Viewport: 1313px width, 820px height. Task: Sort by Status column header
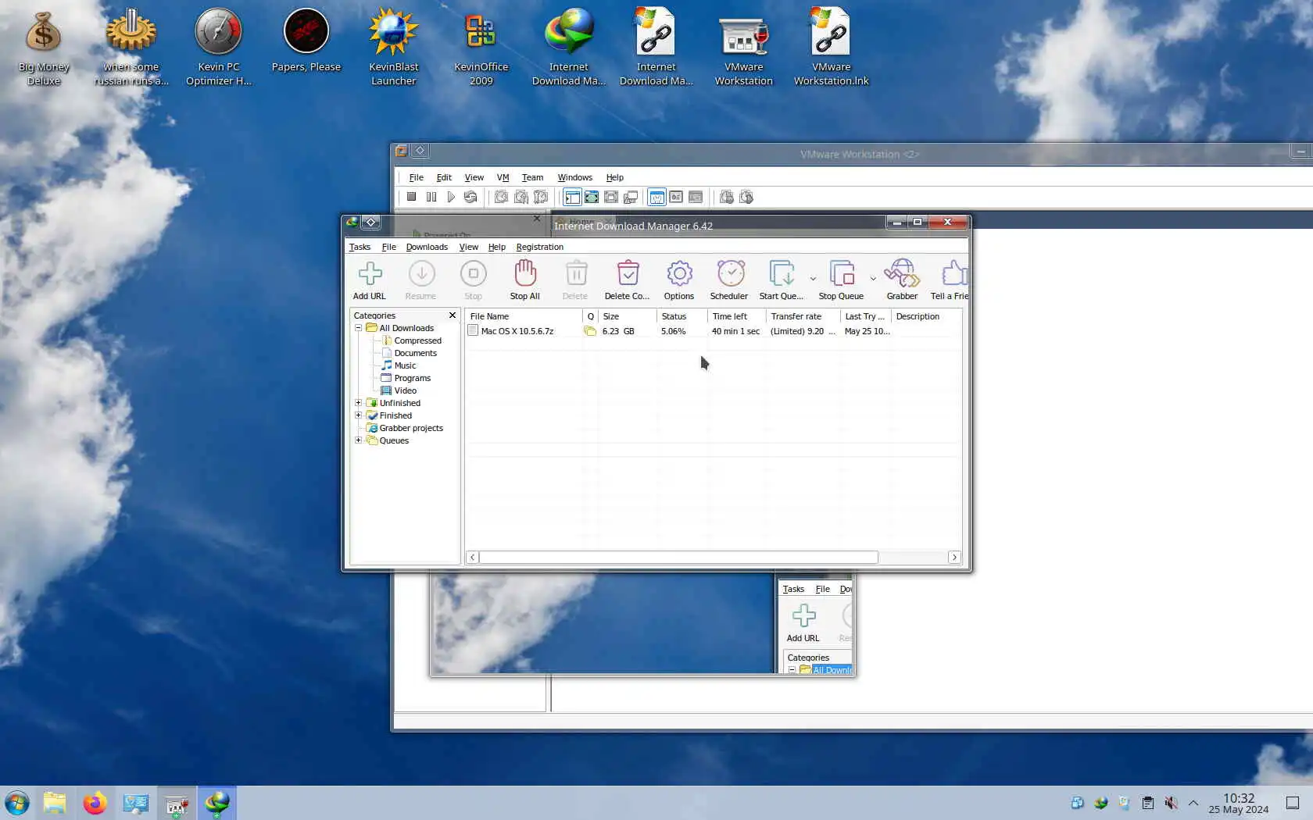(682, 316)
